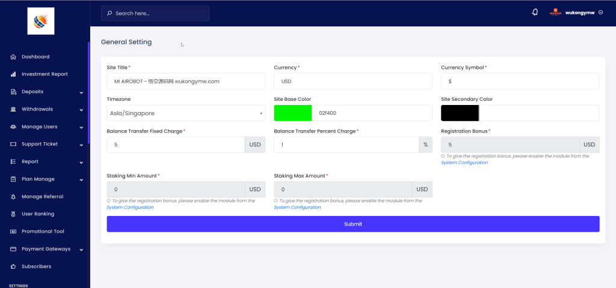This screenshot has width=616, height=288.
Task: Click the Staking Max Amount field
Action: [343, 189]
